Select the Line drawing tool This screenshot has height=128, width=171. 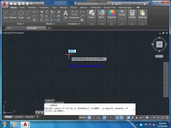[x=5, y=14]
